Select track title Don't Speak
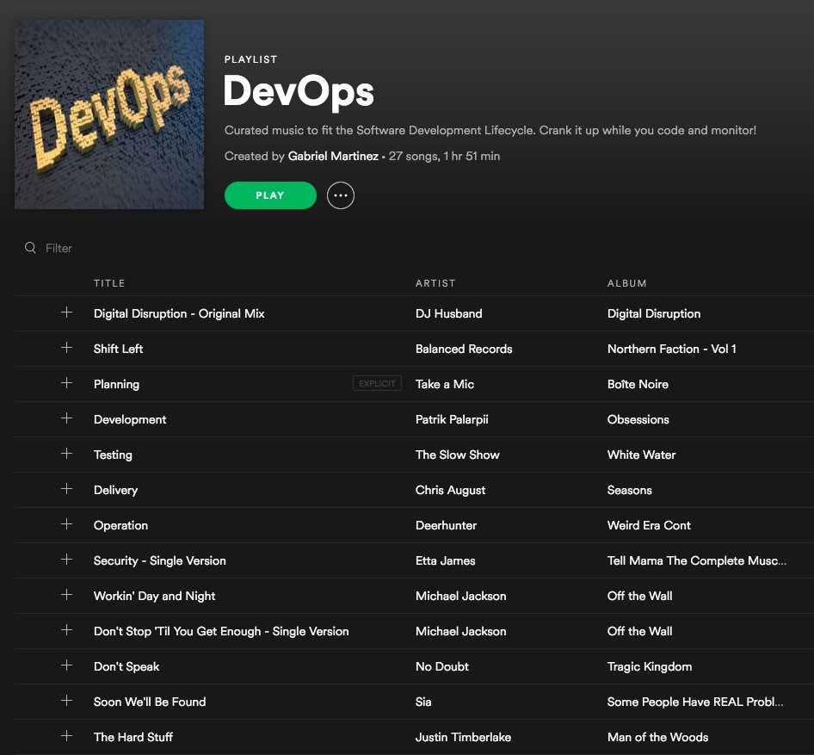Screen dimensions: 814x755 126,666
